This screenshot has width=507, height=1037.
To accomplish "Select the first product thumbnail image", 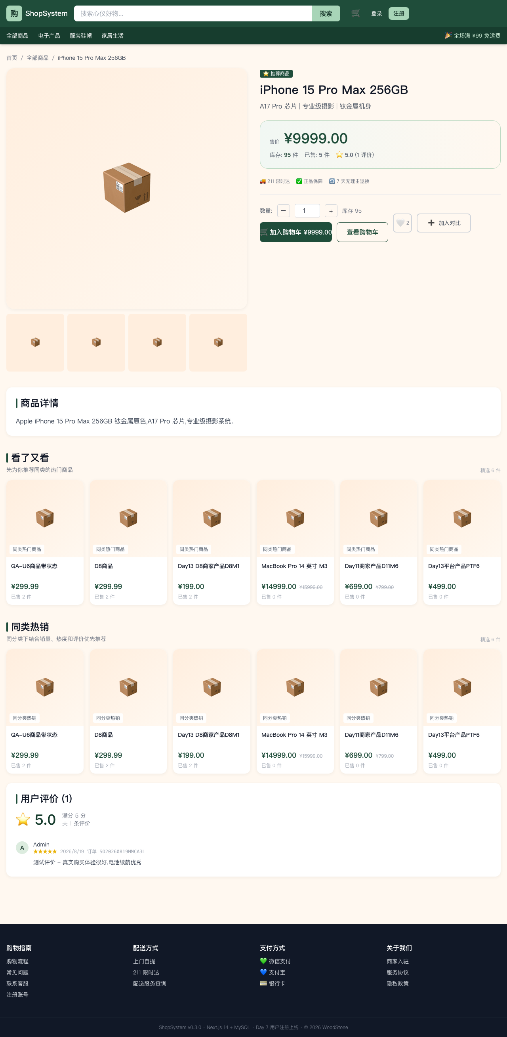I will pos(35,343).
